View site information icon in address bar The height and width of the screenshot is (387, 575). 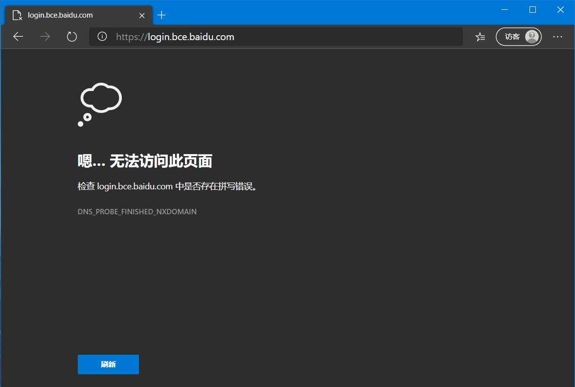pos(102,36)
